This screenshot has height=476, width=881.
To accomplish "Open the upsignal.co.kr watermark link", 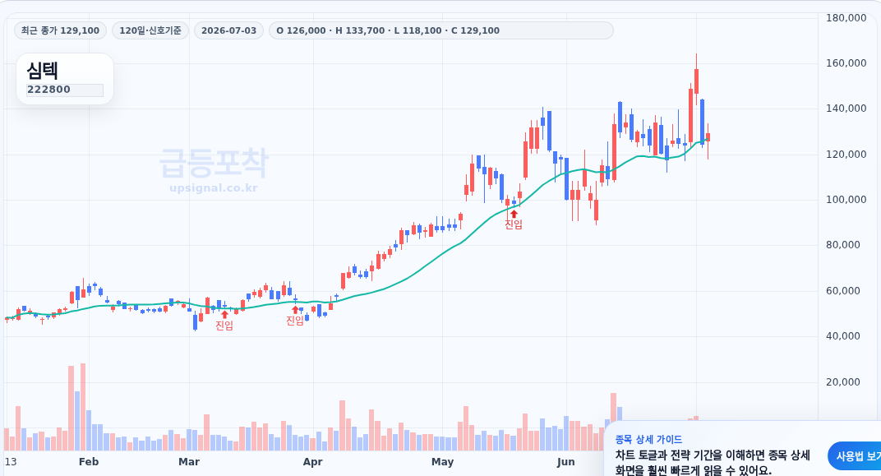I will click(x=214, y=187).
